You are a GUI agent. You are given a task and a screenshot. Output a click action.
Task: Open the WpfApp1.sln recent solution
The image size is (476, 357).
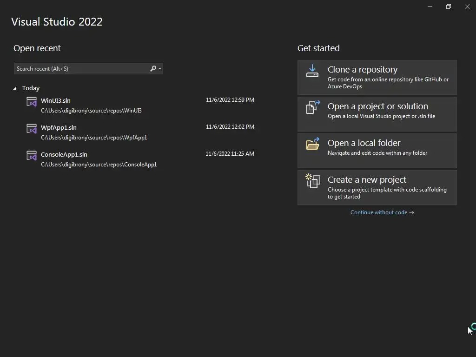(140, 132)
